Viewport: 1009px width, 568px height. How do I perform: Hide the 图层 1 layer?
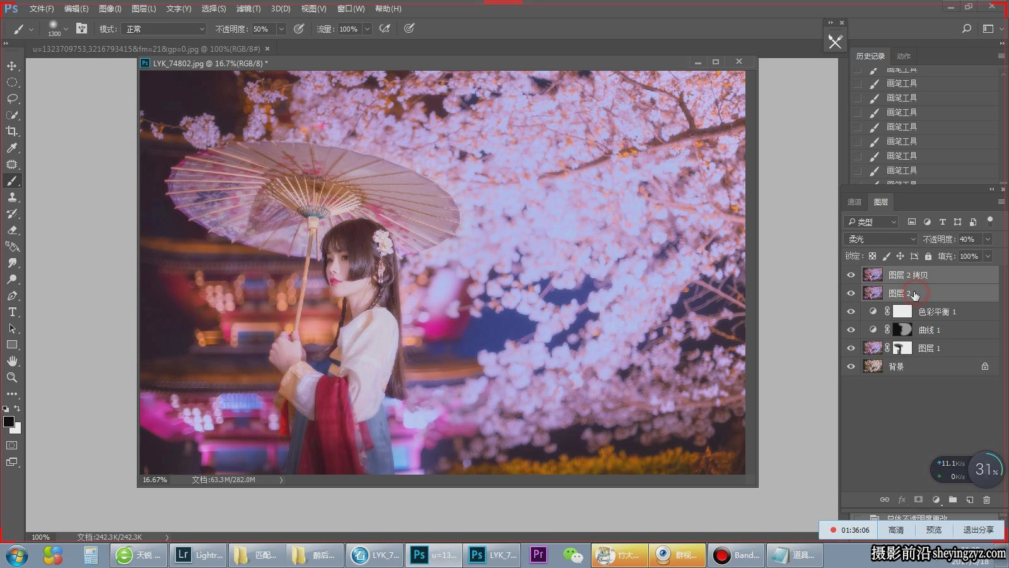(851, 348)
